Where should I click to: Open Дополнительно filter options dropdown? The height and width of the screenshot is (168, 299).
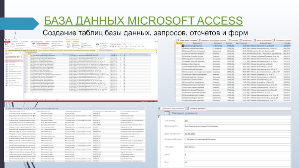point(58,45)
